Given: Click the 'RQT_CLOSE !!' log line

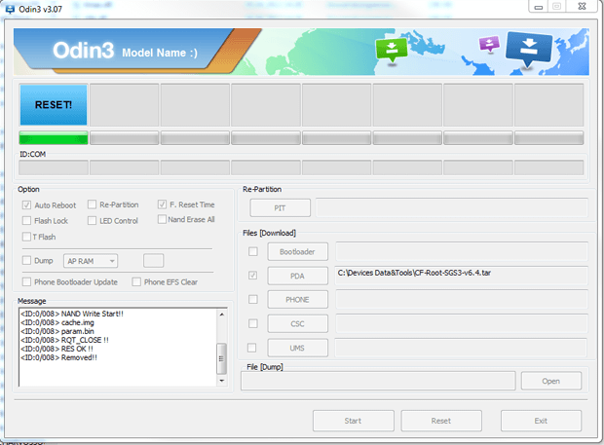Looking at the screenshot, I should (x=64, y=340).
